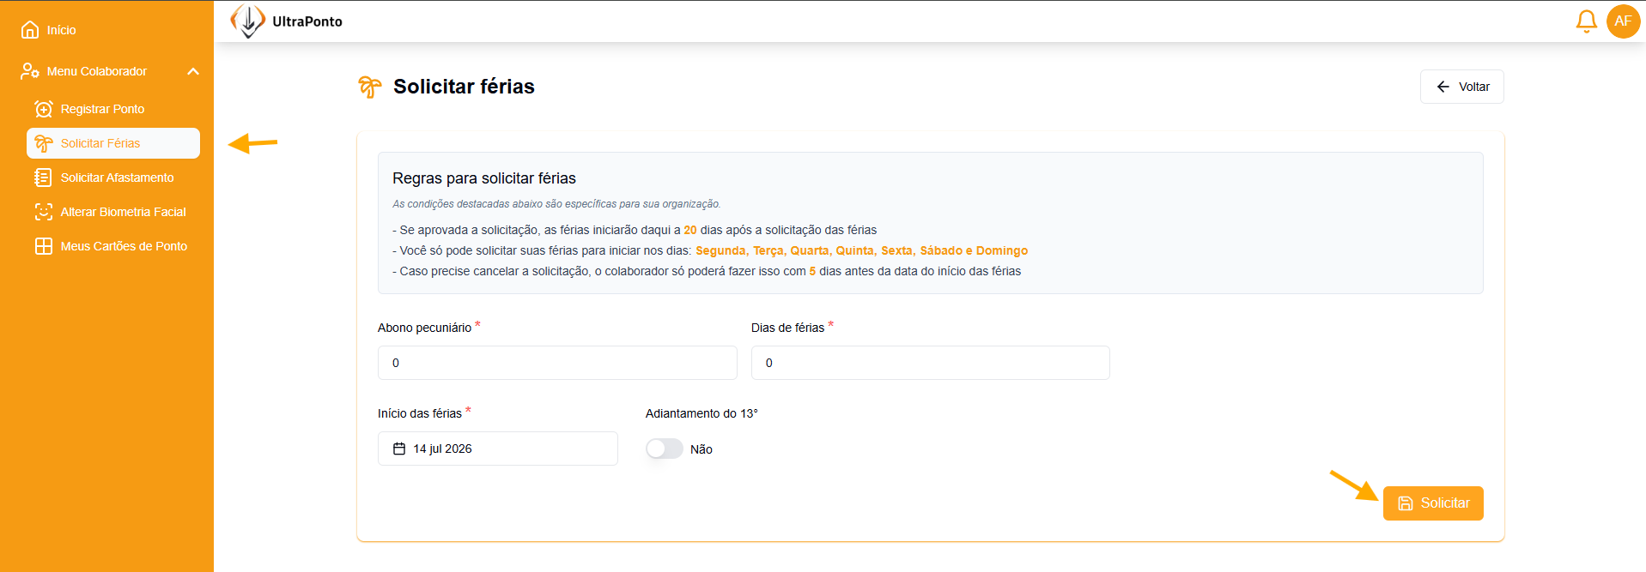
Task: Click the 'Abono pecuniário' label
Action: [424, 328]
